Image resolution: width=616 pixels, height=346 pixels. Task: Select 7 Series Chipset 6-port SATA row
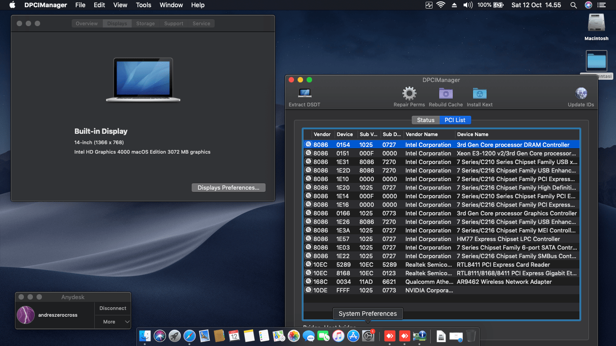coord(441,247)
